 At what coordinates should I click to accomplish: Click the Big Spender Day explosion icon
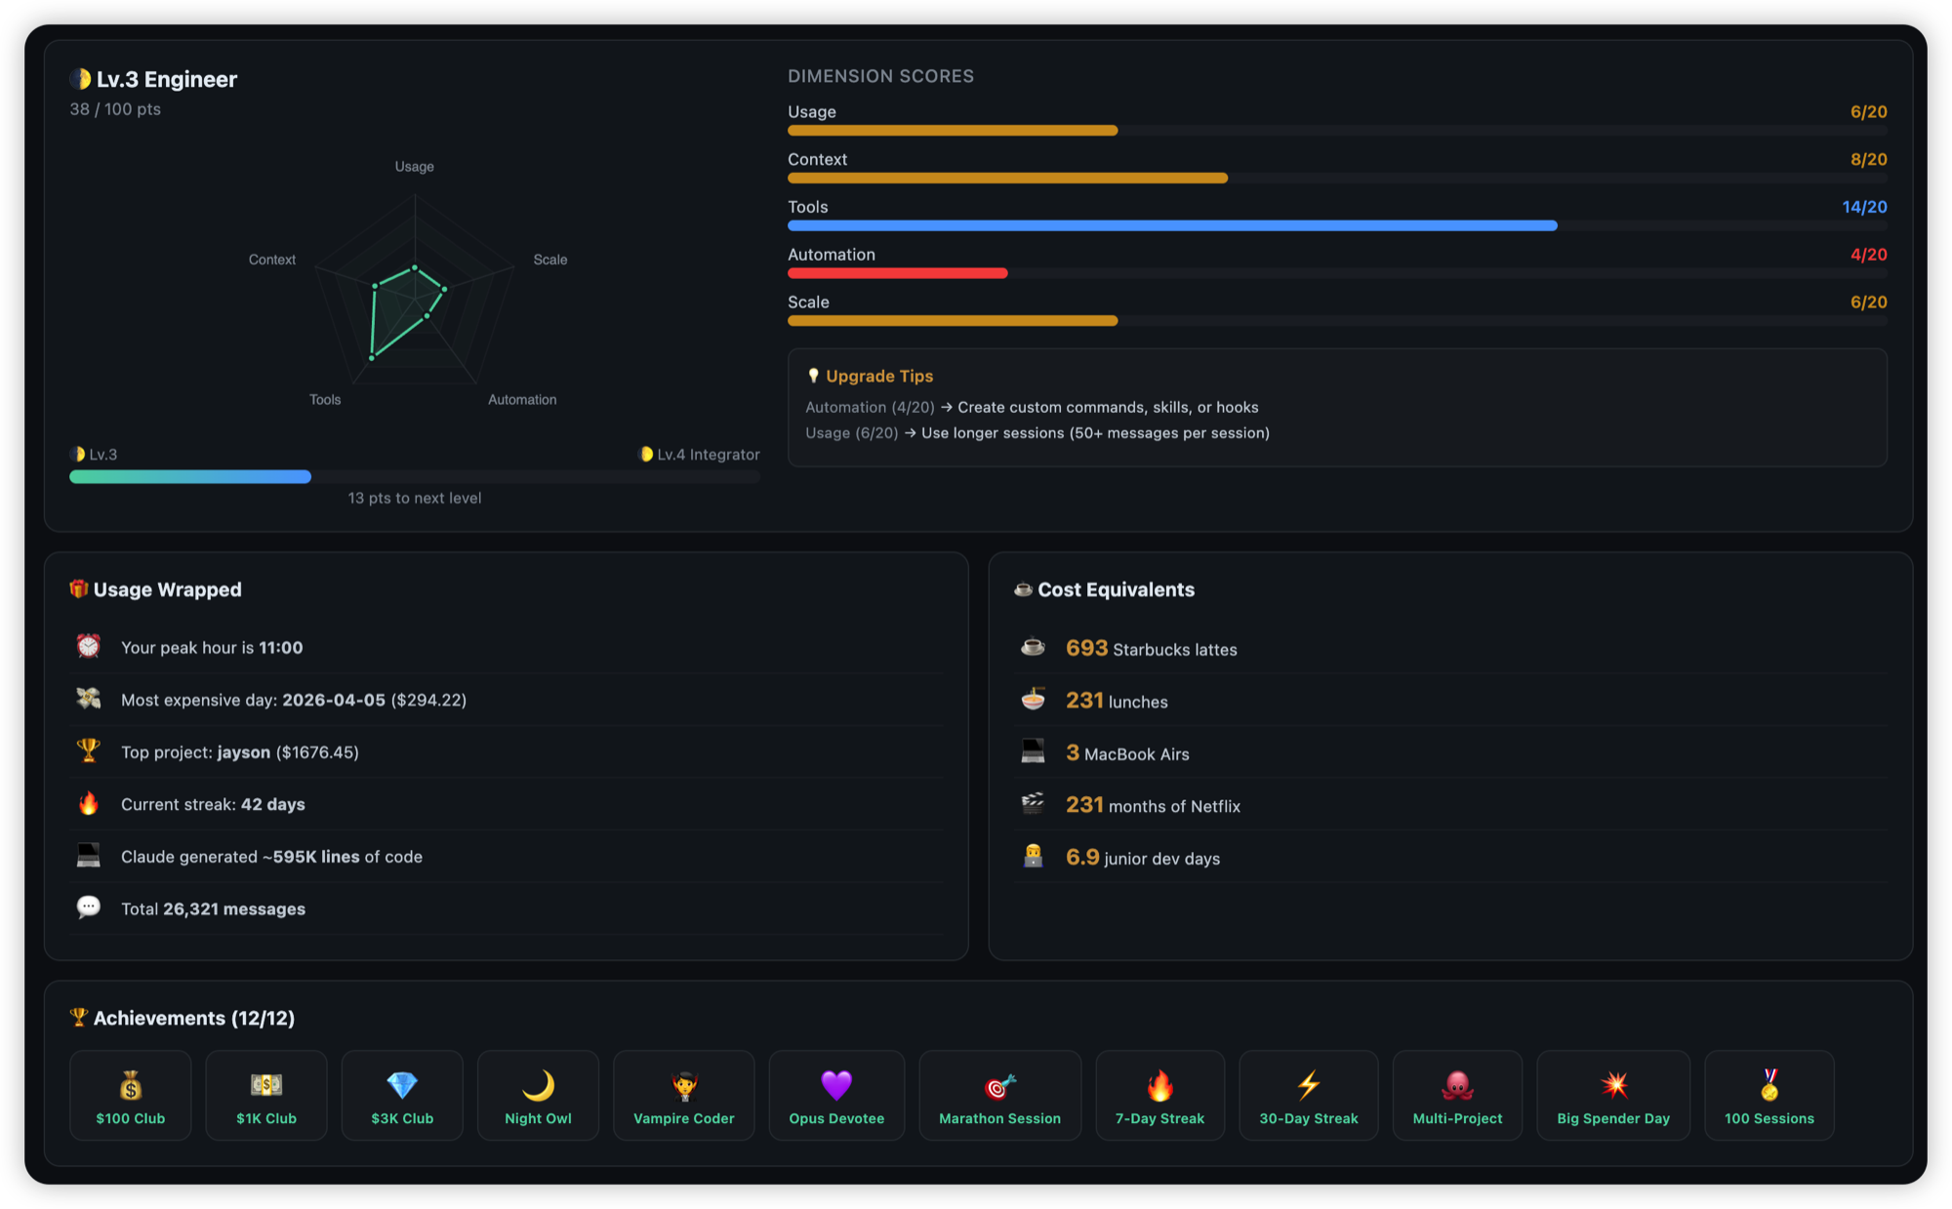1614,1085
